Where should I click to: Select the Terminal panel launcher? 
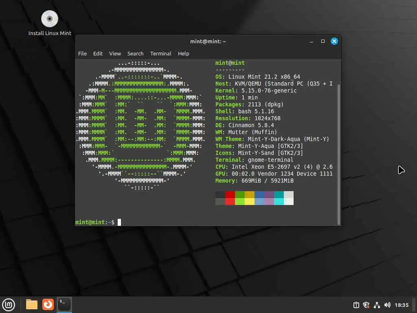[x=64, y=304]
